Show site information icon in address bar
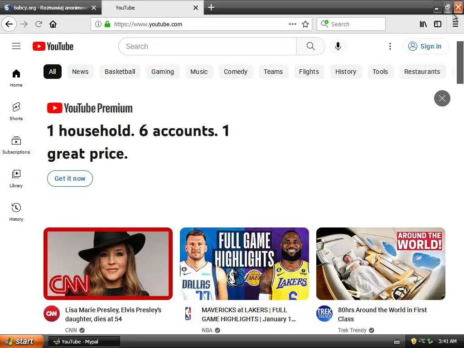 pos(98,24)
